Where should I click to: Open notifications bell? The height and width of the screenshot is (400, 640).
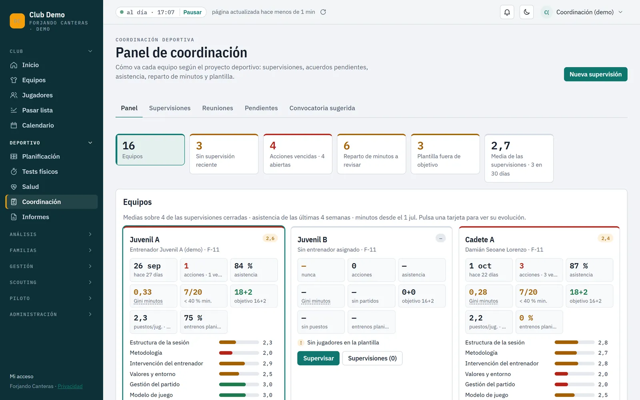click(507, 12)
